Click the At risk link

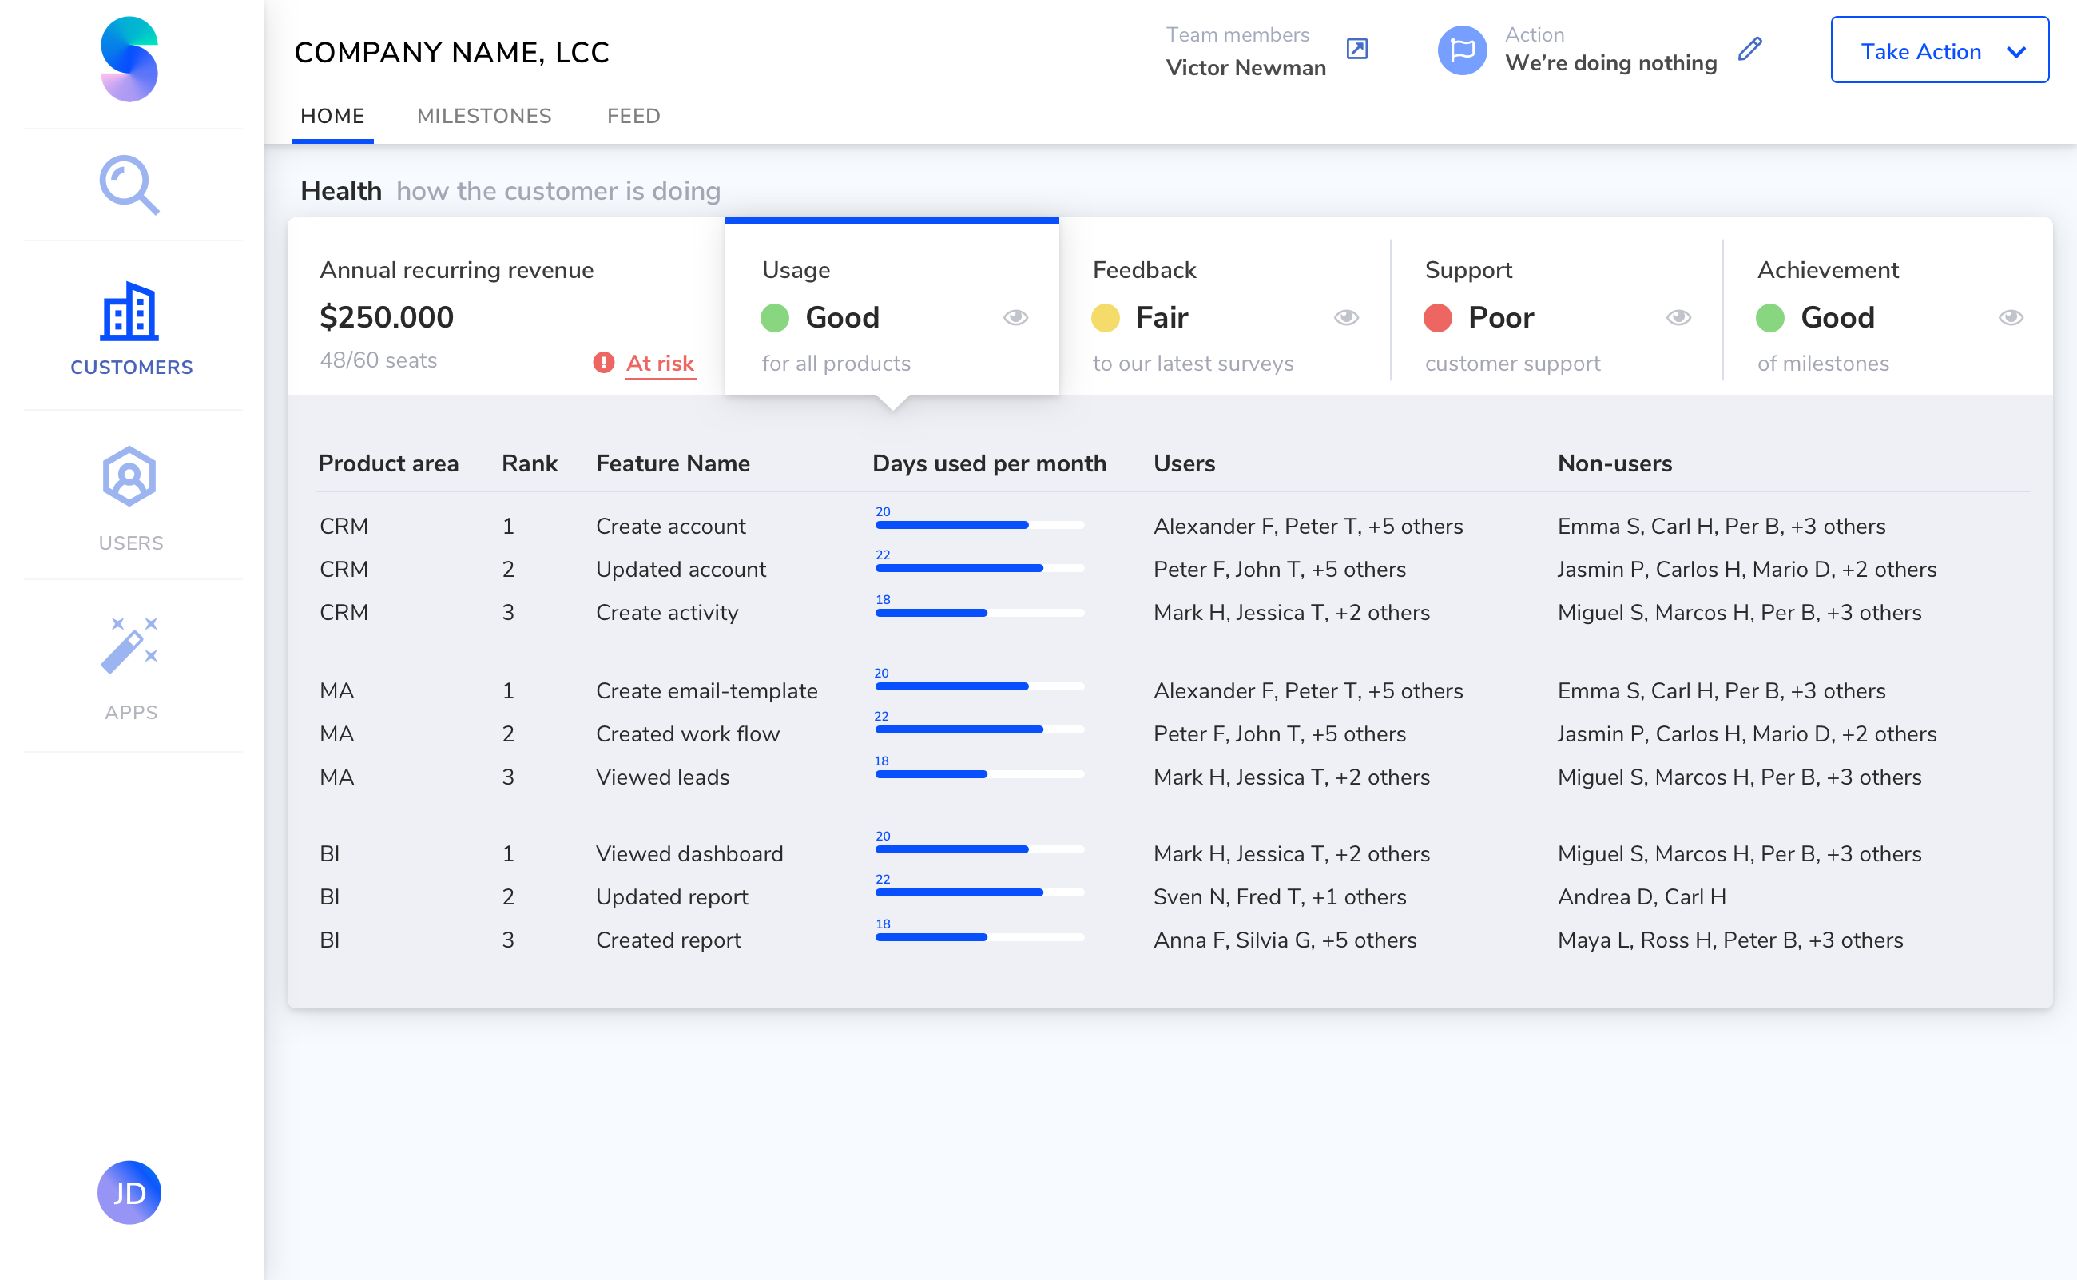point(659,364)
